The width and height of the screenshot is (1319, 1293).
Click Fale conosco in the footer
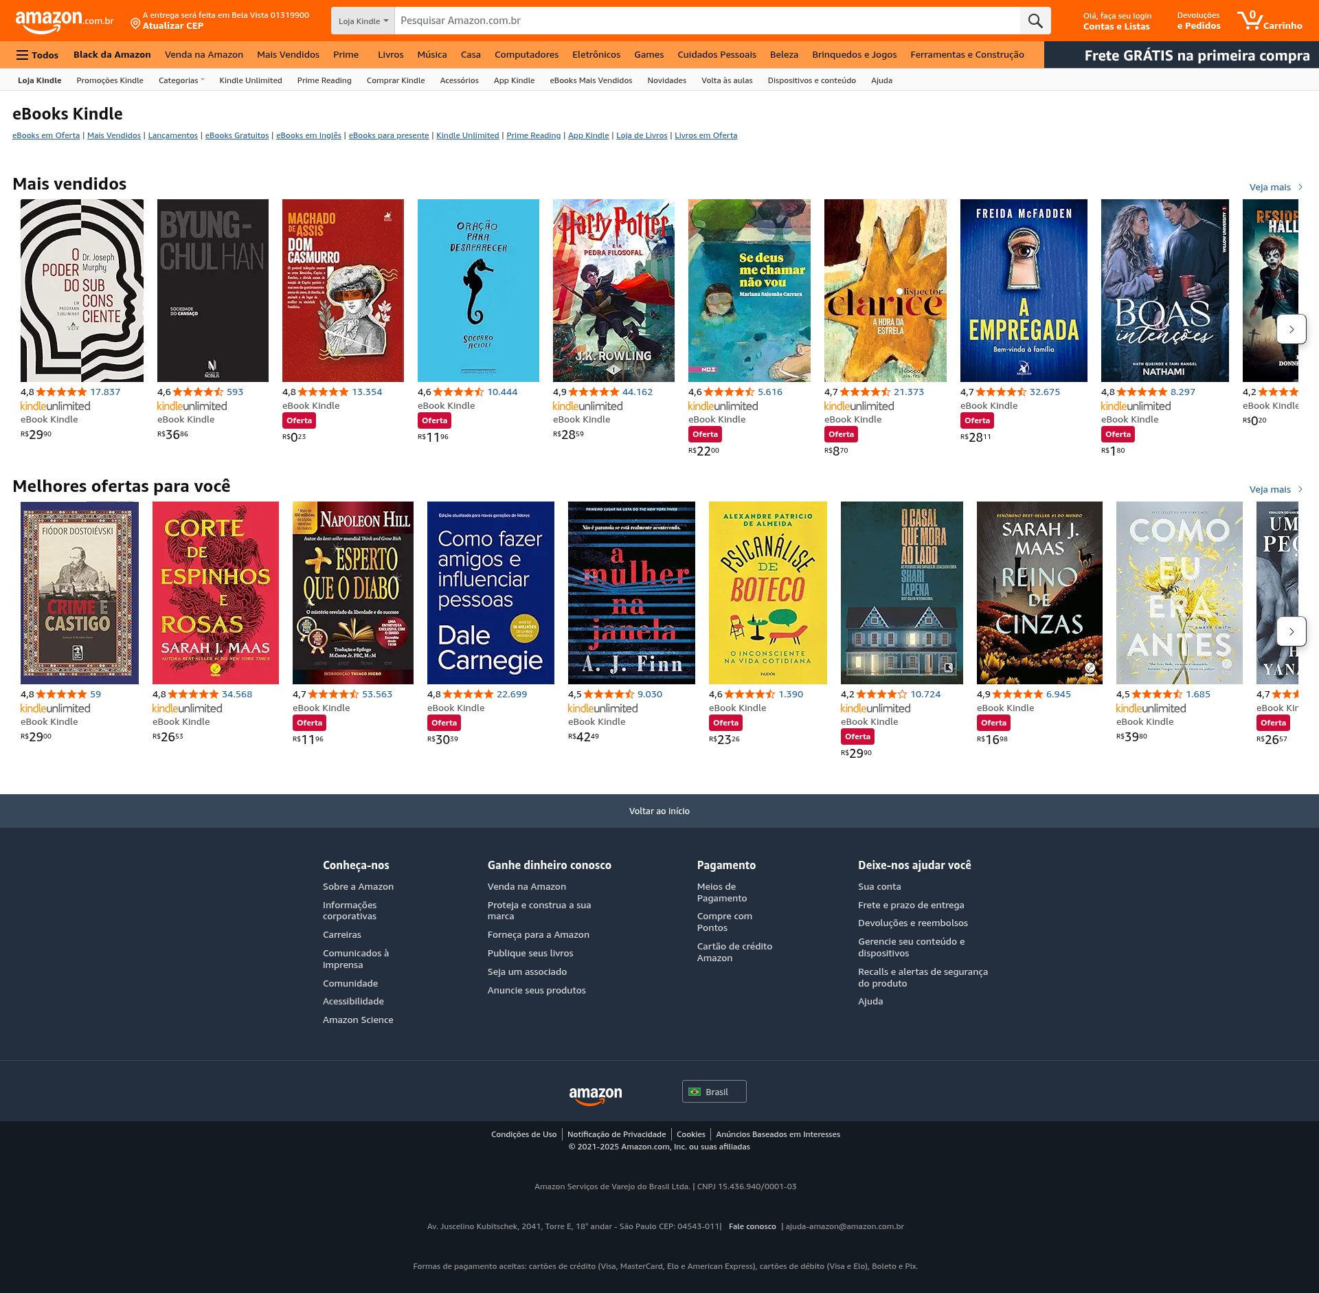click(x=752, y=1226)
